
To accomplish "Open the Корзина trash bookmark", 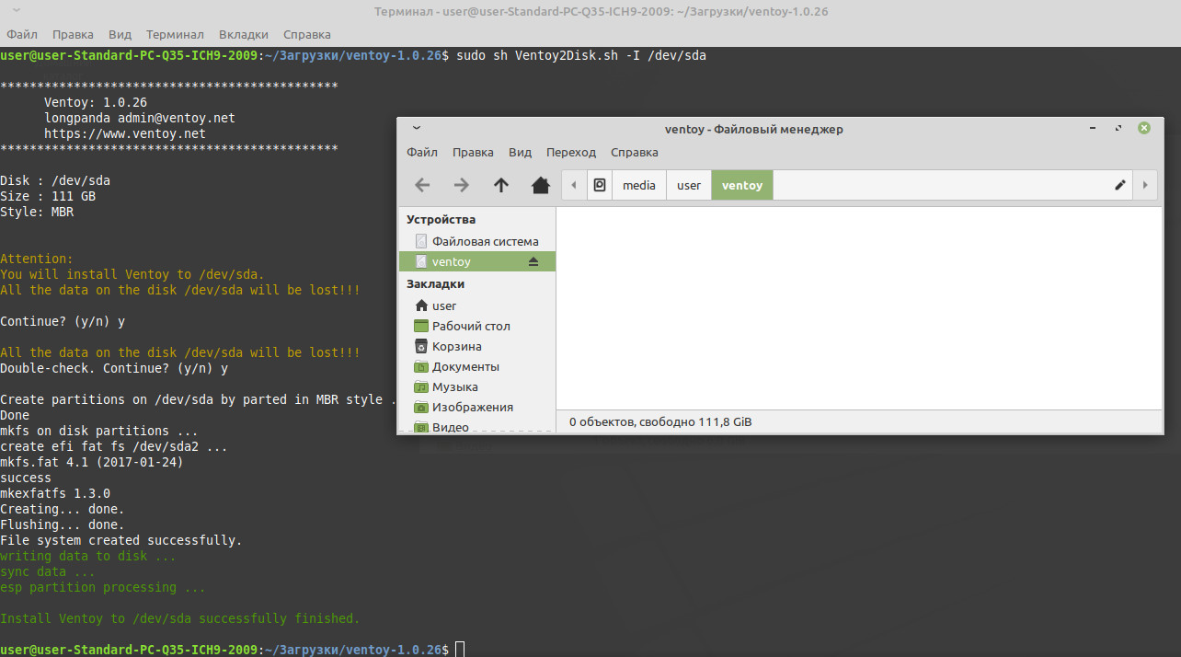I will tap(456, 346).
